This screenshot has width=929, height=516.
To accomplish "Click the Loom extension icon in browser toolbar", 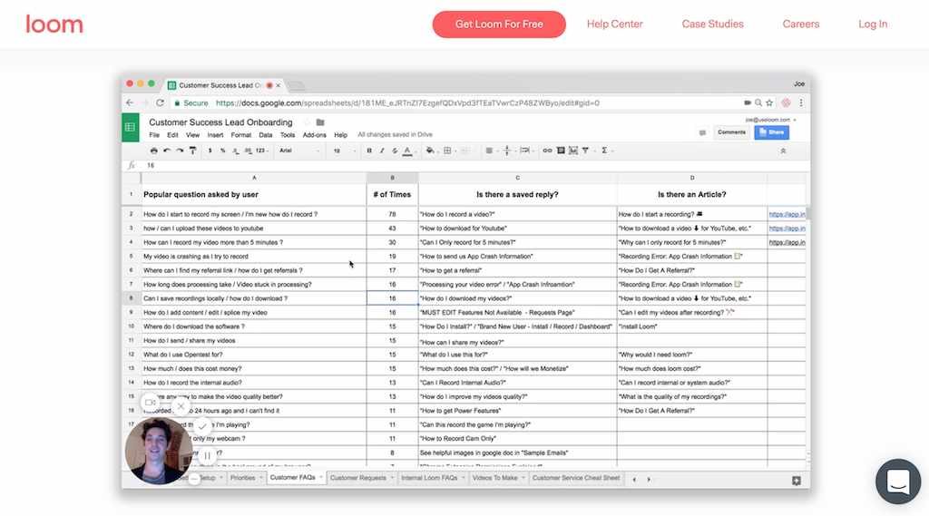I will (x=786, y=102).
